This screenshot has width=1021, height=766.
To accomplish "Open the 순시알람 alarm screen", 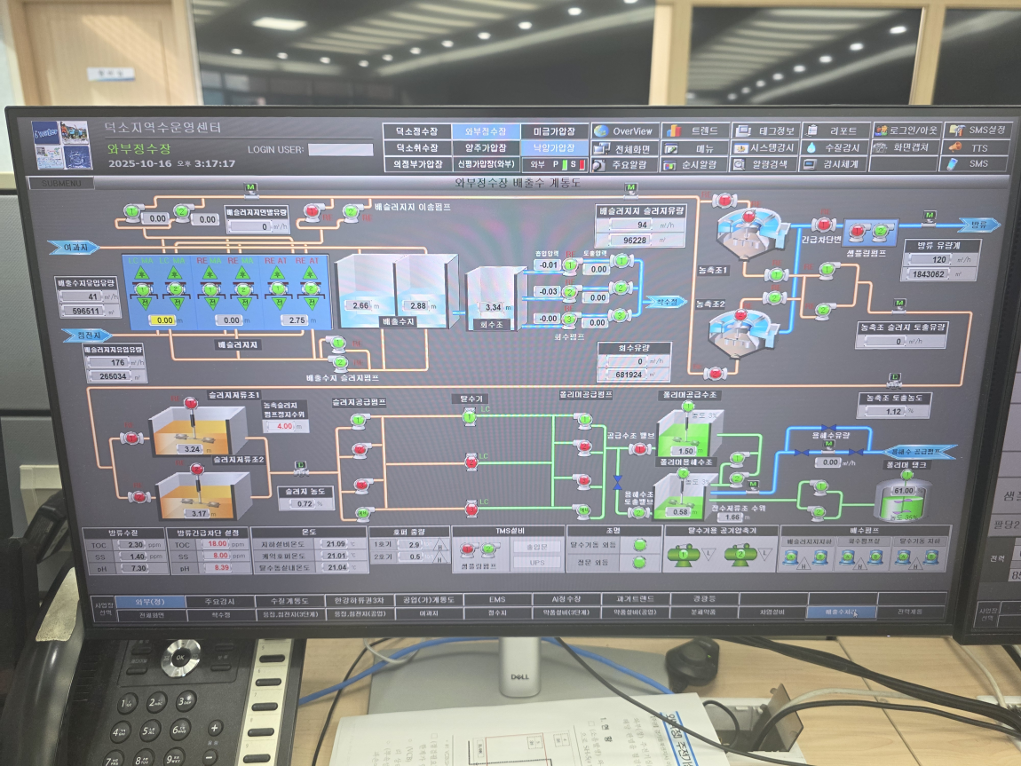I will [x=695, y=165].
